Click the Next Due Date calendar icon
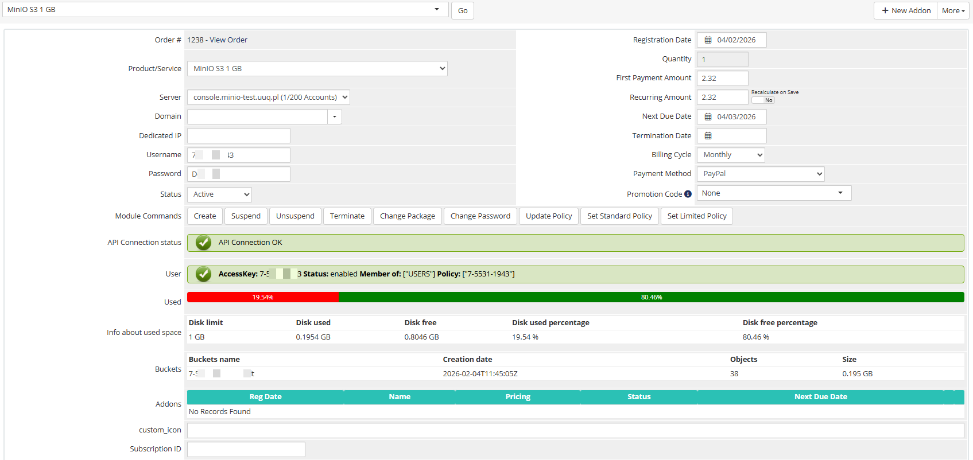The height and width of the screenshot is (460, 973). coord(708,117)
